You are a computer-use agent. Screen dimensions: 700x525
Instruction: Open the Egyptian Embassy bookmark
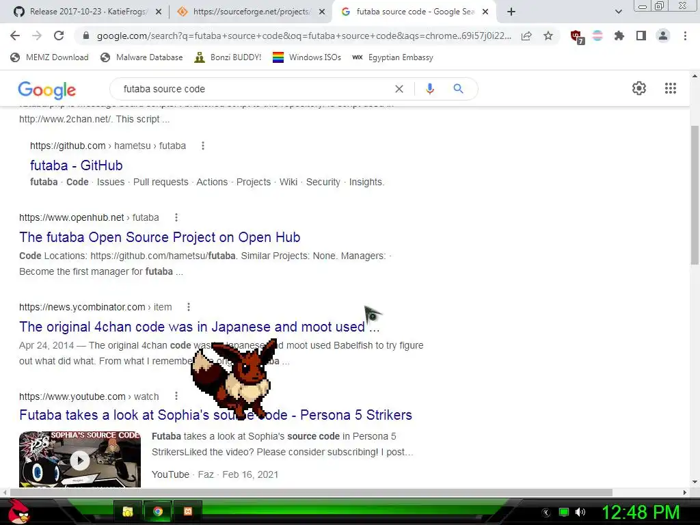(x=392, y=57)
